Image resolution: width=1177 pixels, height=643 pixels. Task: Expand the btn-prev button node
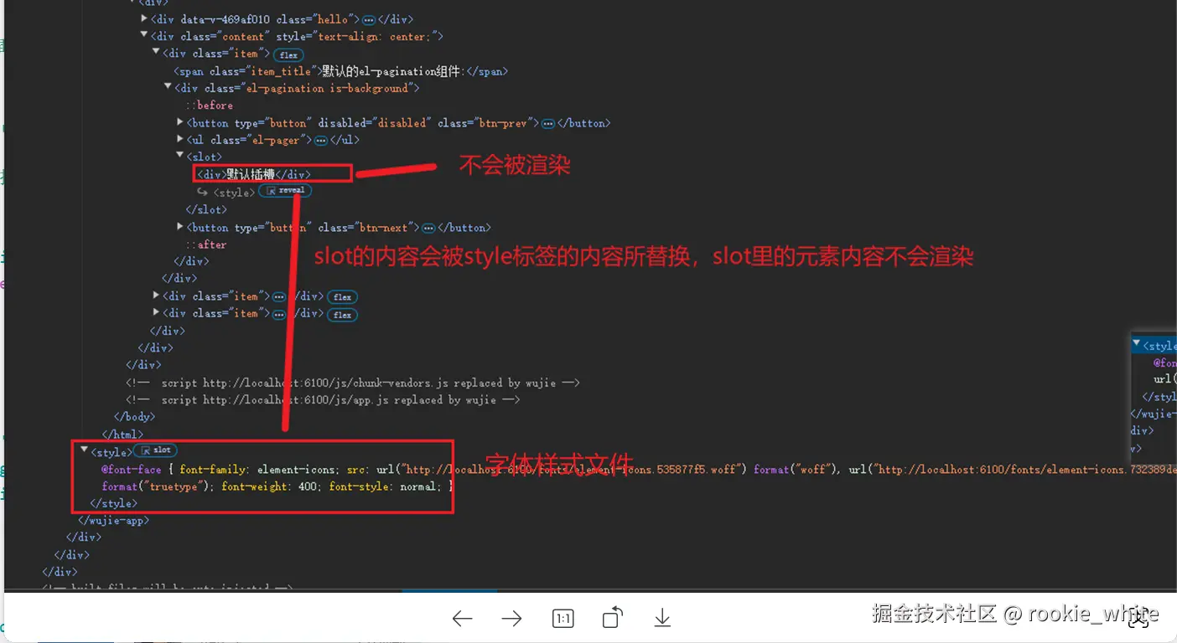click(180, 122)
